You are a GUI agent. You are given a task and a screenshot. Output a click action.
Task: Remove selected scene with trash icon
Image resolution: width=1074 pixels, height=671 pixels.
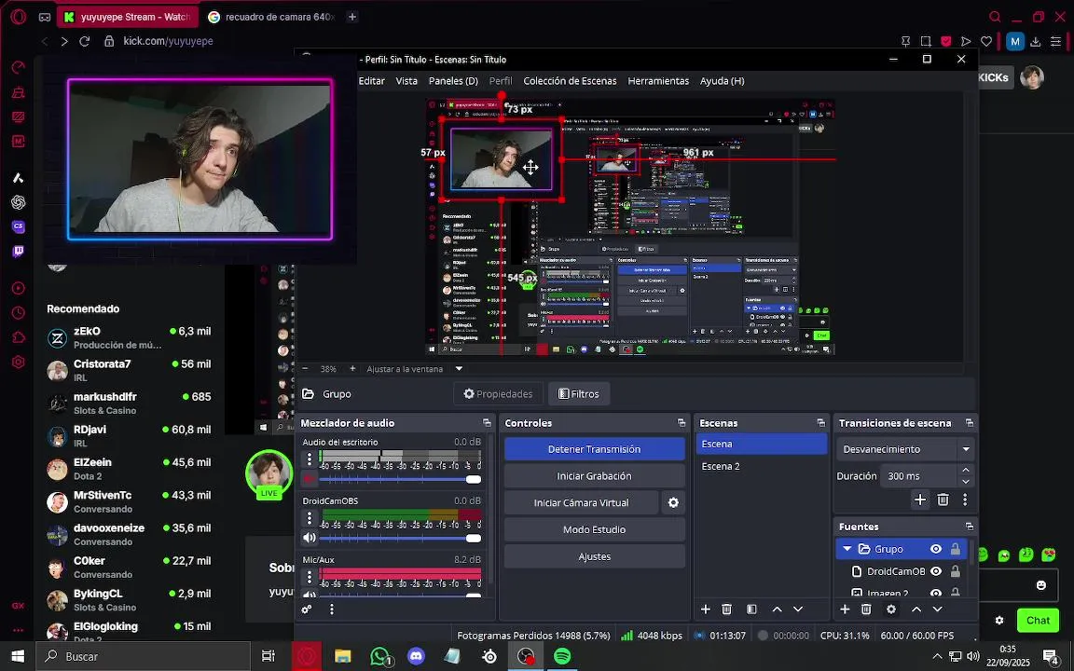click(x=727, y=609)
